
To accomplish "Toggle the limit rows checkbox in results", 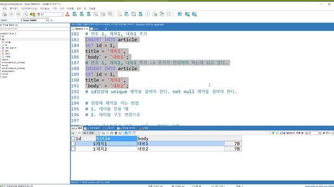I will coord(281,133).
